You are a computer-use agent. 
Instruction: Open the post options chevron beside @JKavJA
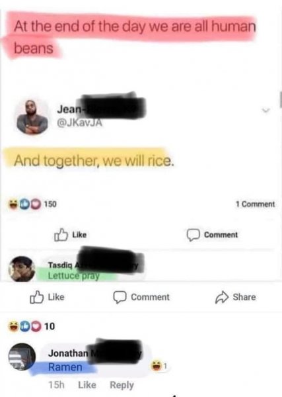pos(265,110)
